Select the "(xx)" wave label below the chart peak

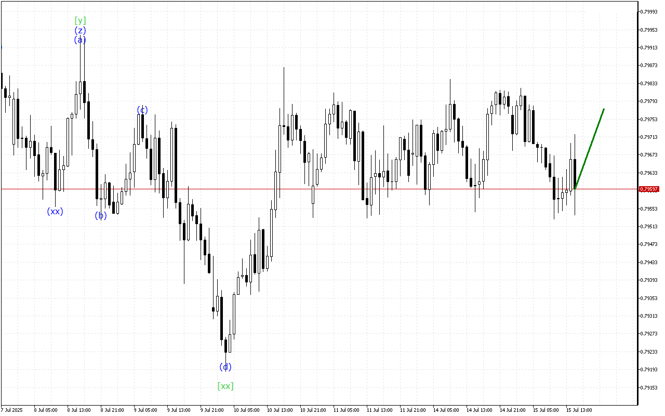55,211
